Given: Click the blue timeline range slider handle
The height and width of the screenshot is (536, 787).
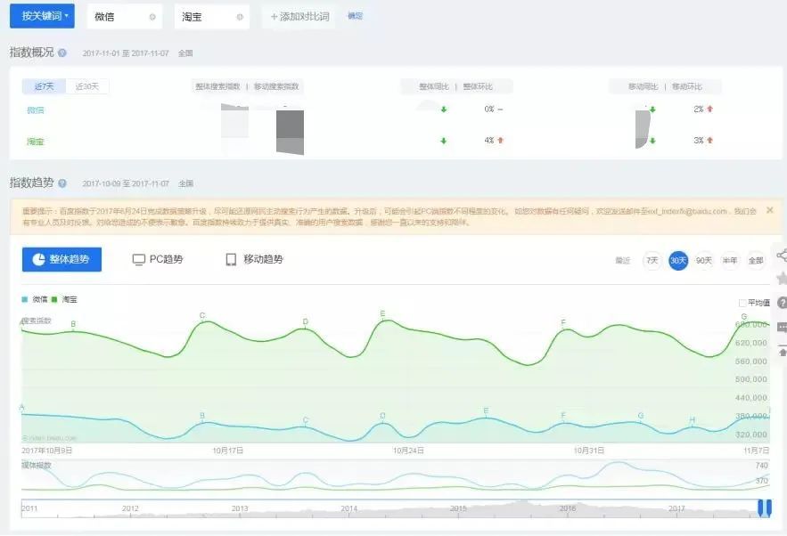Looking at the screenshot, I should pyautogui.click(x=764, y=508).
